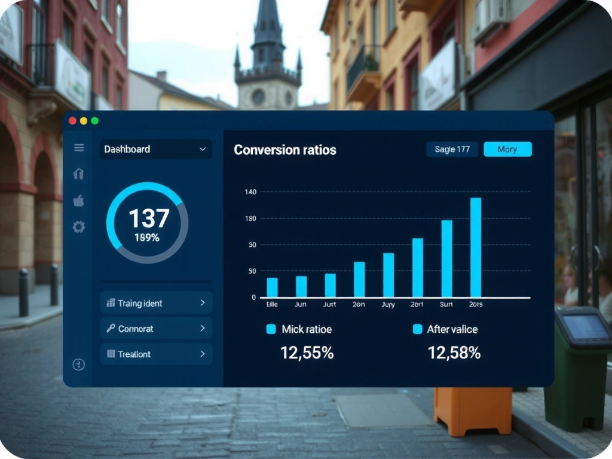Toggle the Mick ratioe legend checkbox
The height and width of the screenshot is (459, 612).
coord(271,329)
